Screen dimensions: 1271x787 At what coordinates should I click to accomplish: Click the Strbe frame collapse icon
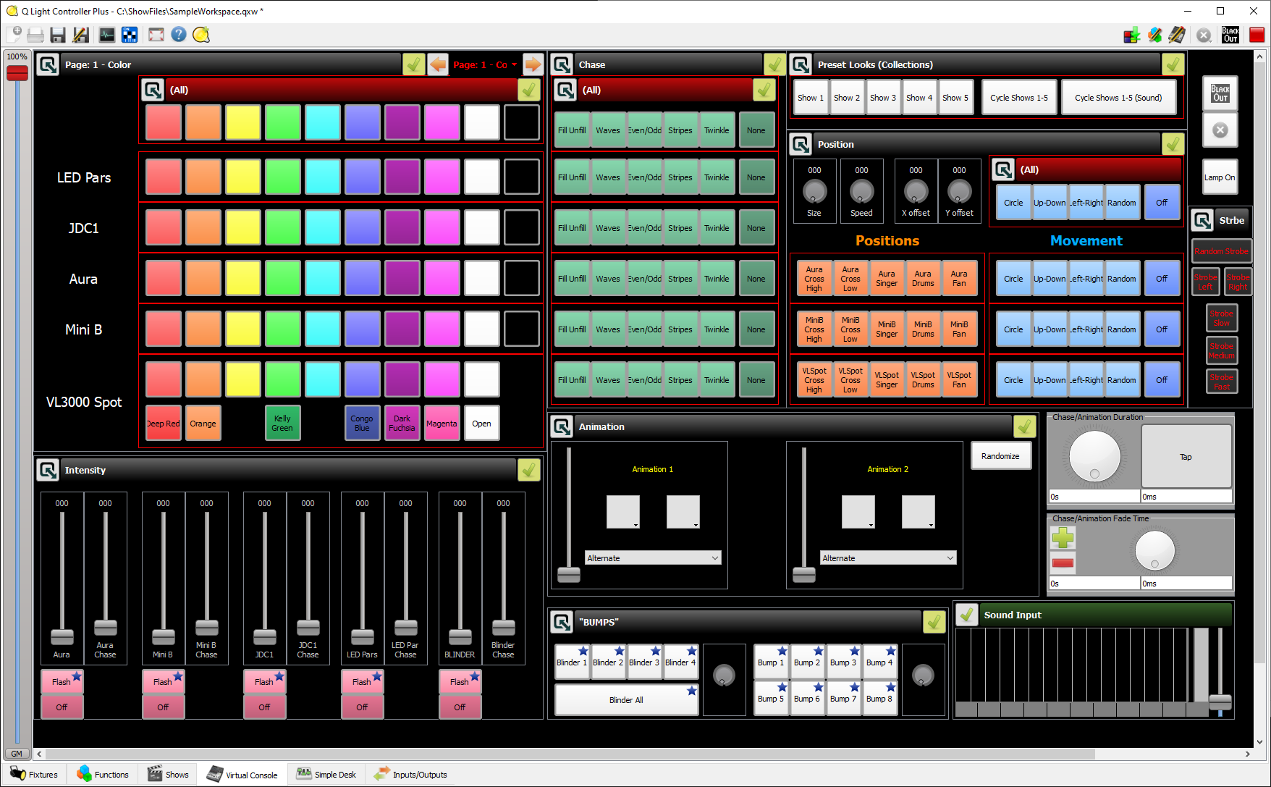pyautogui.click(x=1203, y=220)
